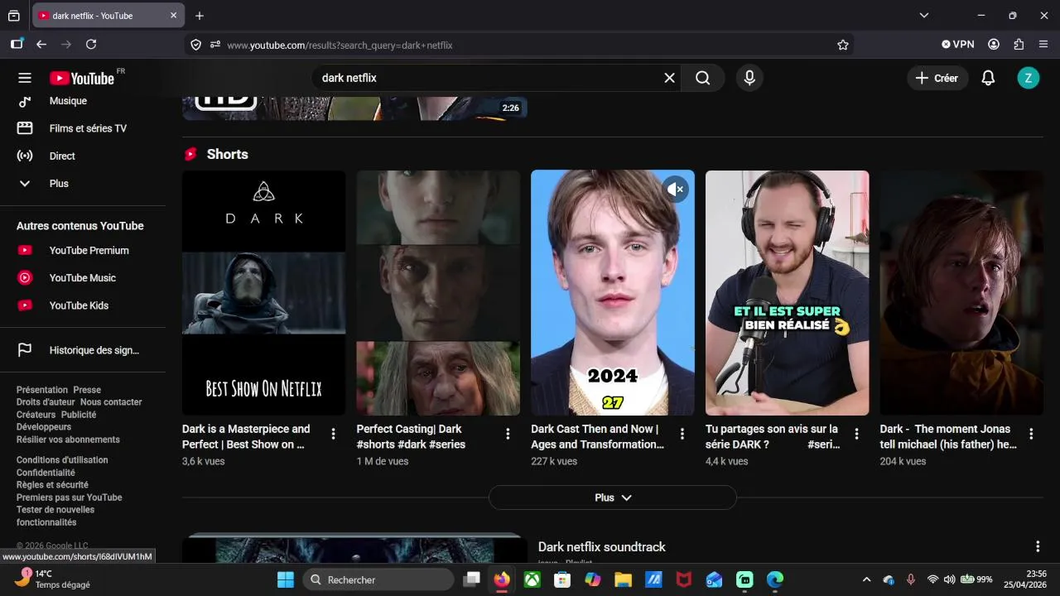The image size is (1060, 596).
Task: Open Microsoft Edge from taskbar
Action: 775,579
